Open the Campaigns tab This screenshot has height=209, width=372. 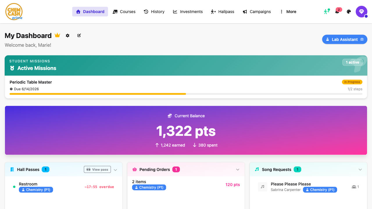(x=257, y=12)
